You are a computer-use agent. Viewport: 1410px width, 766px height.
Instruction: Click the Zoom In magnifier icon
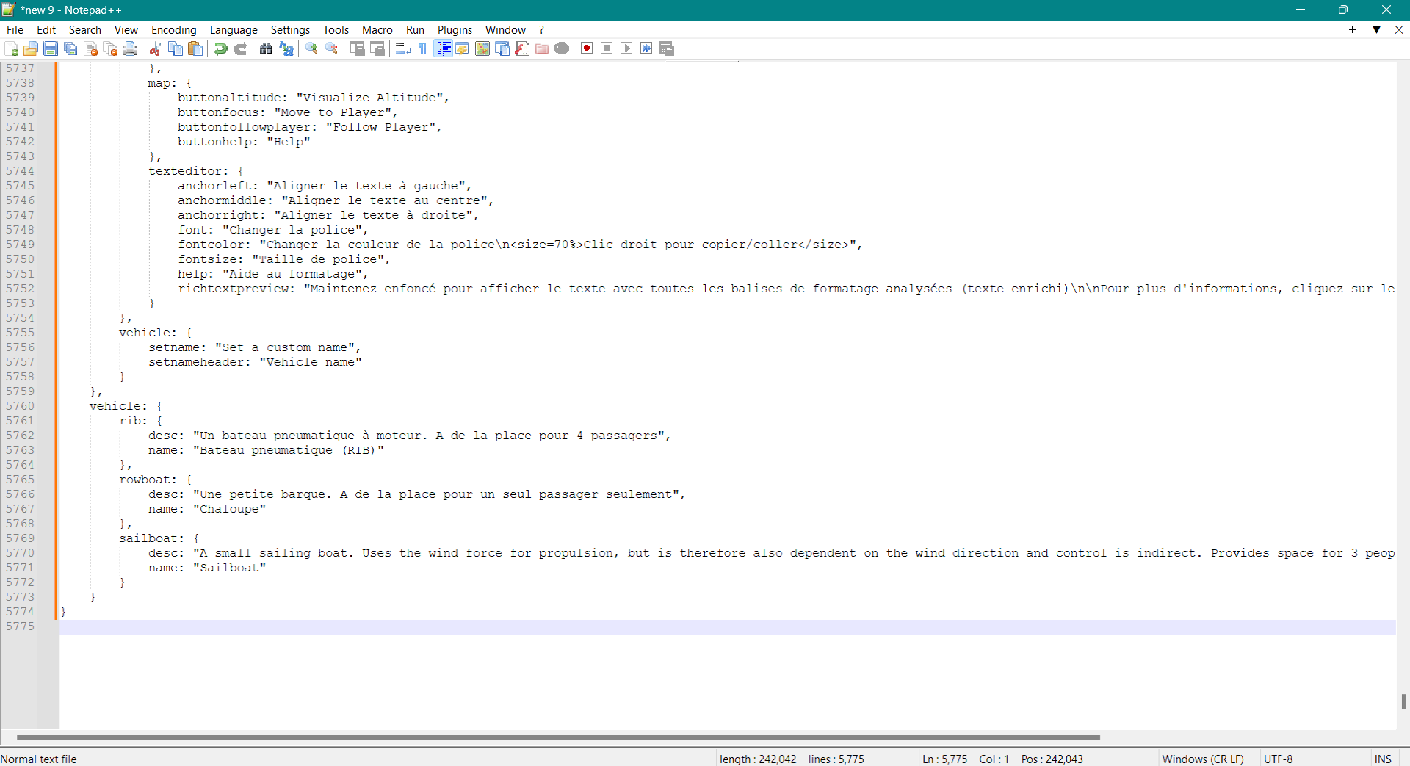pos(312,48)
